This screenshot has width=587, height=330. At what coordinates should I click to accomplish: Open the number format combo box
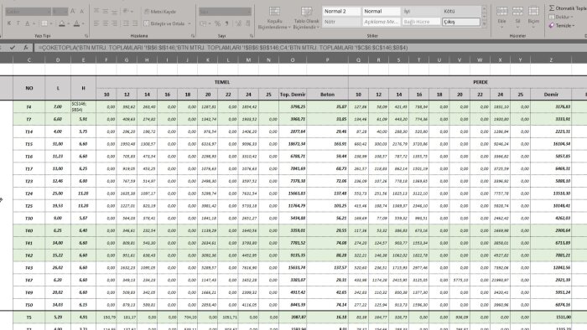click(x=225, y=12)
